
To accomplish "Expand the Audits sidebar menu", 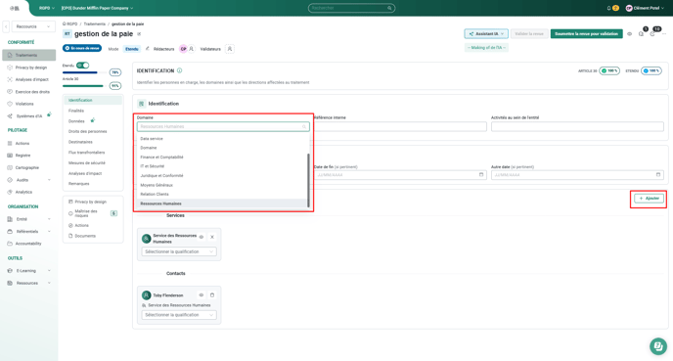I will click(x=28, y=180).
